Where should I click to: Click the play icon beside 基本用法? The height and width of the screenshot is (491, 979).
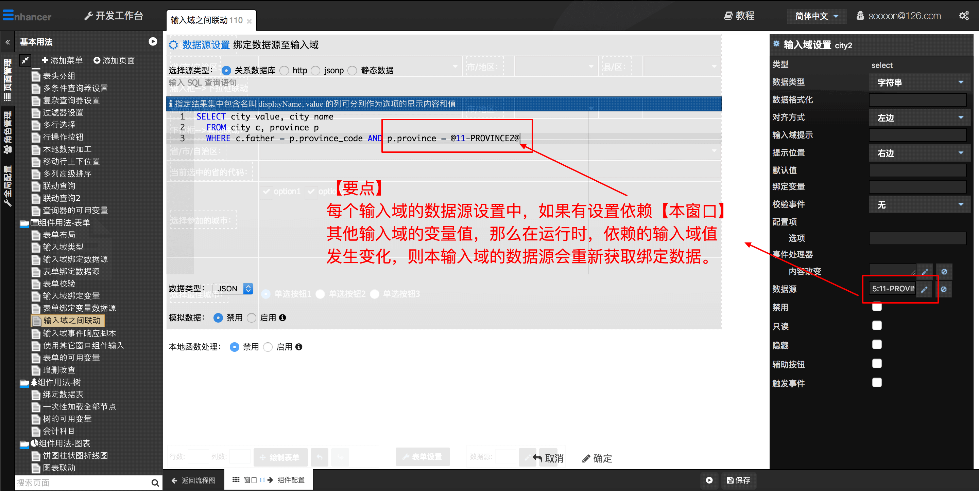point(153,41)
